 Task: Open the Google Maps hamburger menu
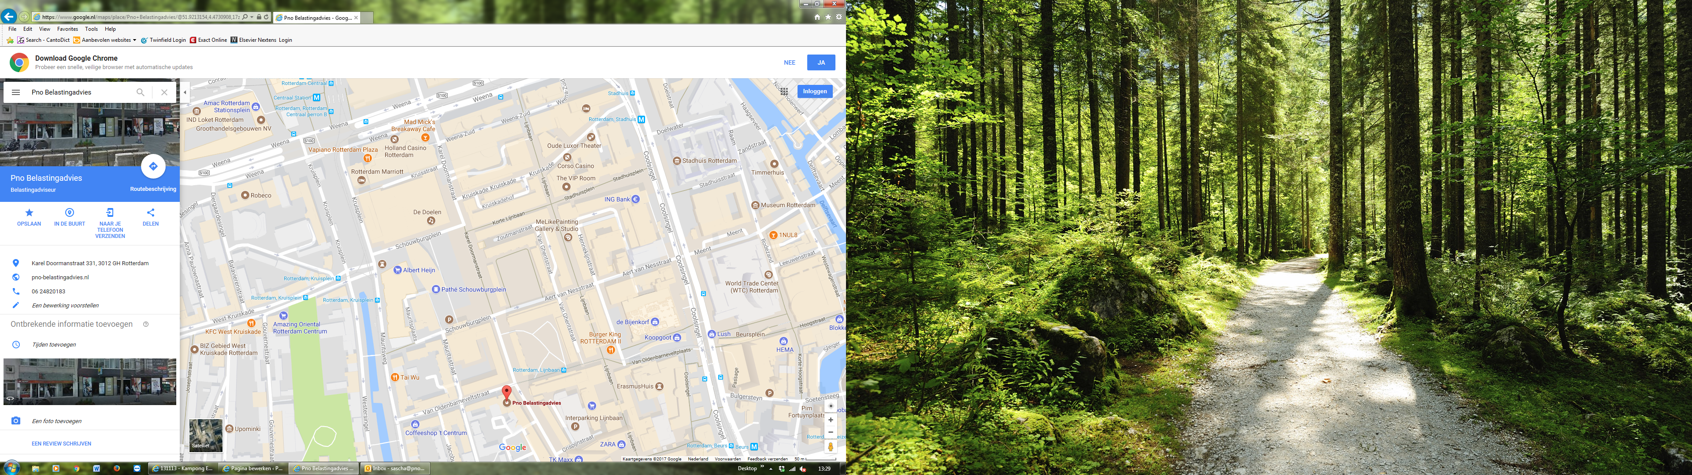click(x=16, y=92)
